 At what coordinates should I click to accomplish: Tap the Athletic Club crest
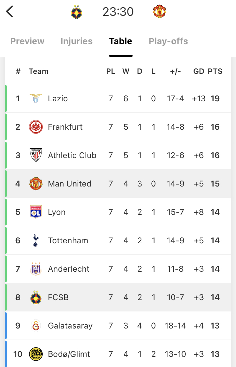(36, 155)
